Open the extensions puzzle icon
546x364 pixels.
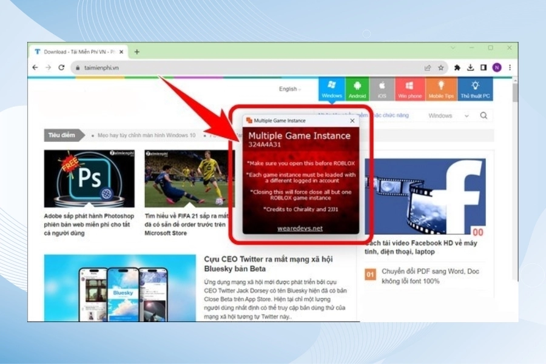click(x=457, y=67)
